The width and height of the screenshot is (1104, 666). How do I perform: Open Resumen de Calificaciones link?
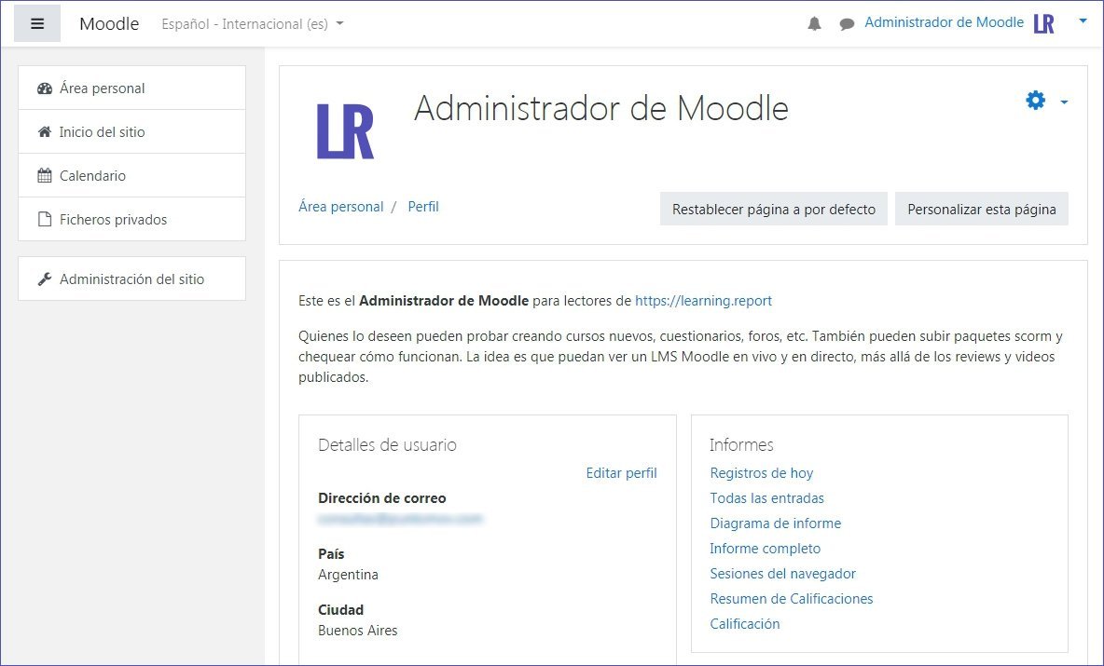click(792, 599)
